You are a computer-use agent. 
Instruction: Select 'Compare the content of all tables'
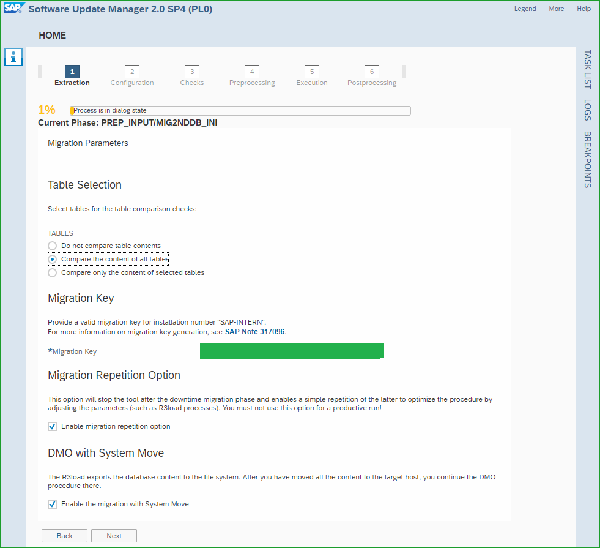click(53, 259)
